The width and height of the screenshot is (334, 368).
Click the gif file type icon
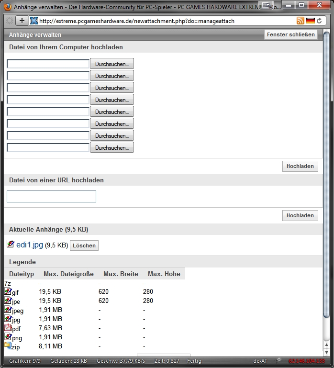(x=8, y=291)
